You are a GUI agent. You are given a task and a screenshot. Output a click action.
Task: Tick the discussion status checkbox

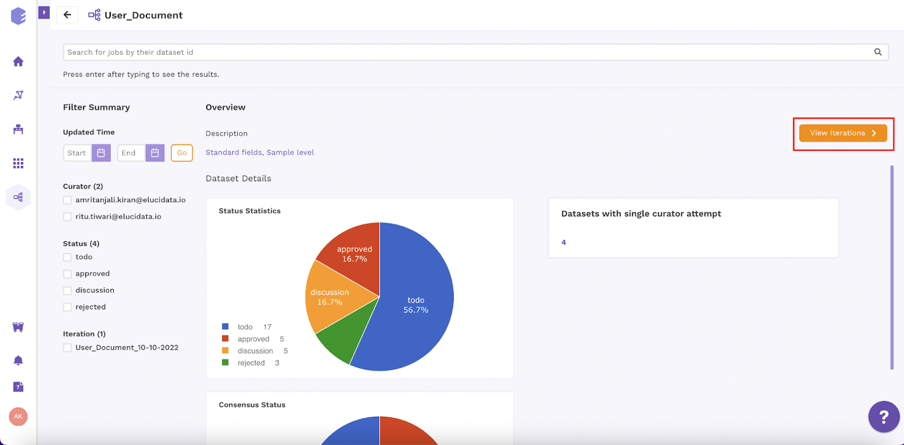coord(67,290)
